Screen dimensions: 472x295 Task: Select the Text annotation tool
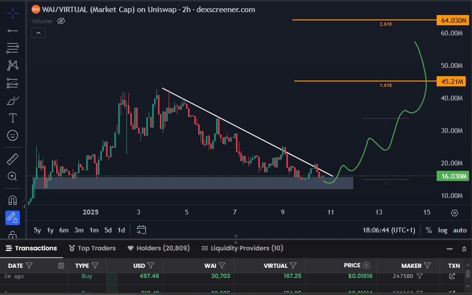(x=13, y=118)
